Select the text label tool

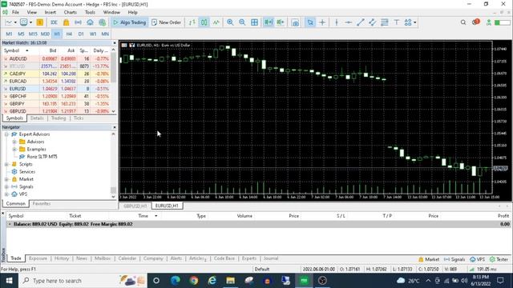396,22
